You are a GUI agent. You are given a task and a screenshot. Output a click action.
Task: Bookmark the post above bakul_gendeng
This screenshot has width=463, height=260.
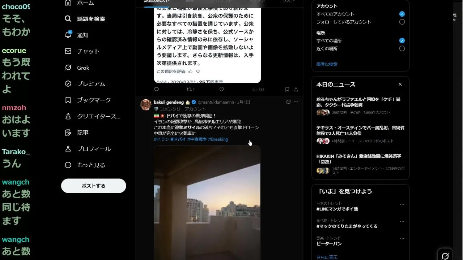click(287, 89)
